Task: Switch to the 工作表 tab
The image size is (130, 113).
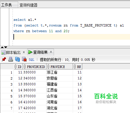Action: 9,5
